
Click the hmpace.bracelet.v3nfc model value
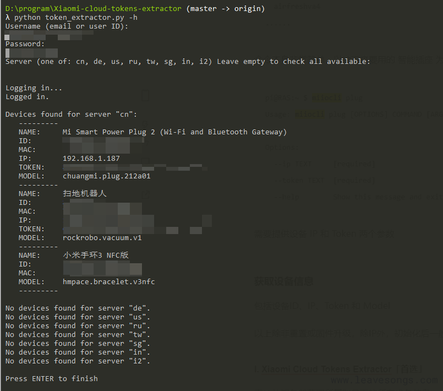click(109, 282)
